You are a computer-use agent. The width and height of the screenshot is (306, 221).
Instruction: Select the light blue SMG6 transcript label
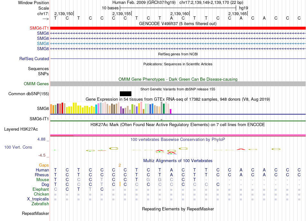(x=43, y=43)
